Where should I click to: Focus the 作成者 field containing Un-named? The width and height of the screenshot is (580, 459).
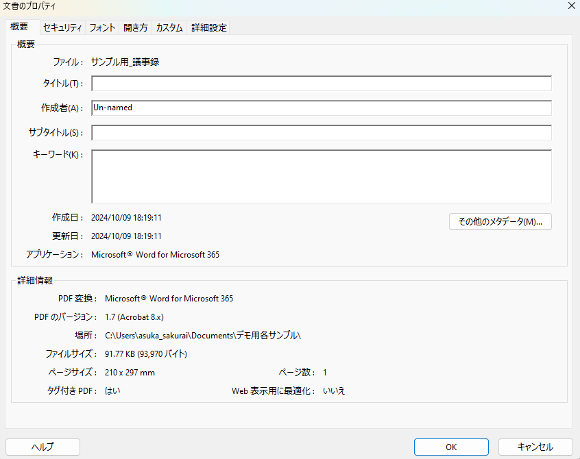pos(321,108)
